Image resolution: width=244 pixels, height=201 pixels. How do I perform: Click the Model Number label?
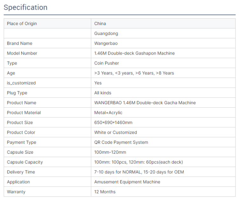point(22,53)
